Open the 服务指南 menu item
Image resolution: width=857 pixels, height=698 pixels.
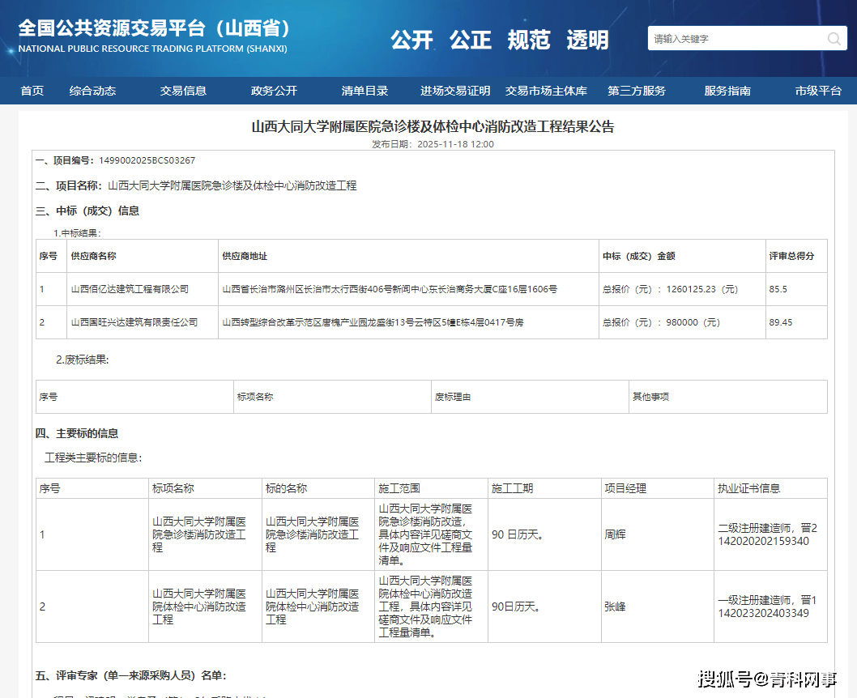click(x=727, y=91)
